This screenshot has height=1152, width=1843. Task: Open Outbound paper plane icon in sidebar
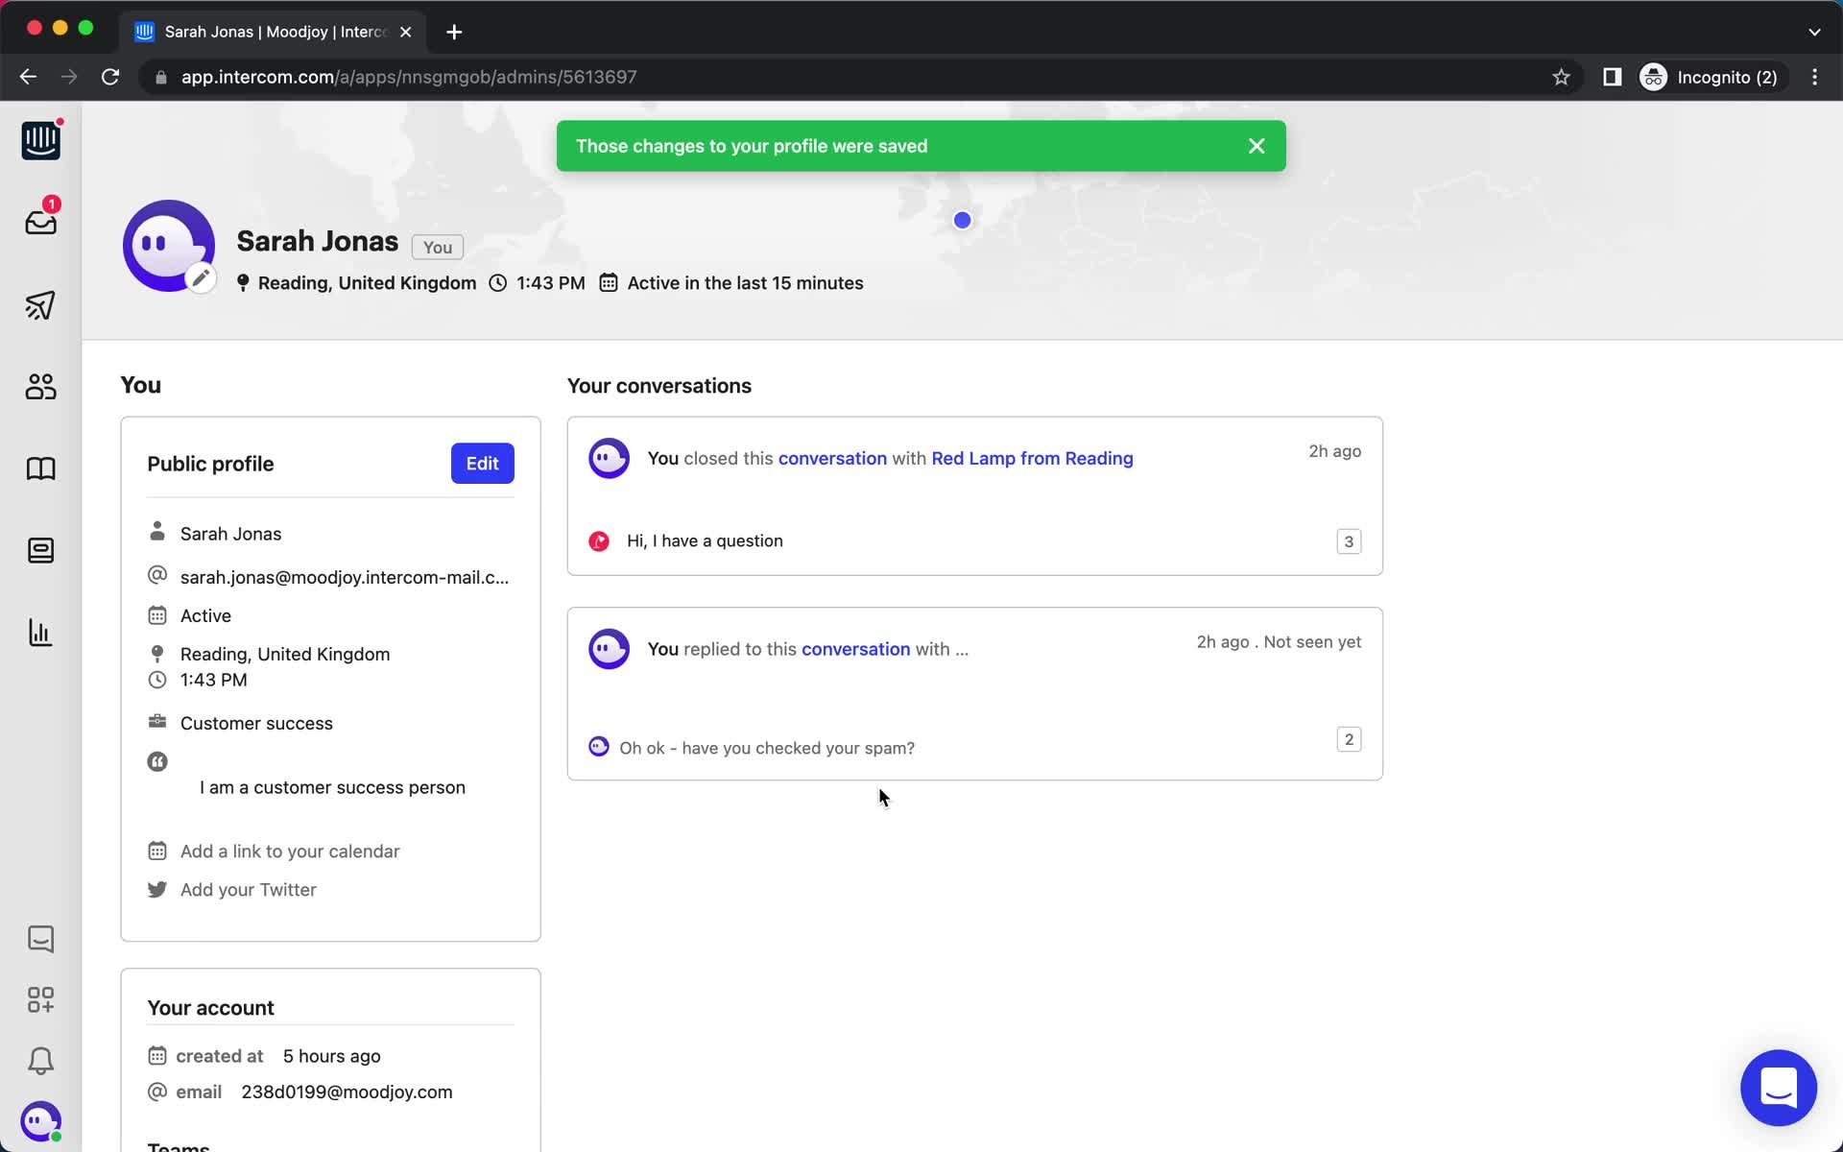(x=40, y=305)
